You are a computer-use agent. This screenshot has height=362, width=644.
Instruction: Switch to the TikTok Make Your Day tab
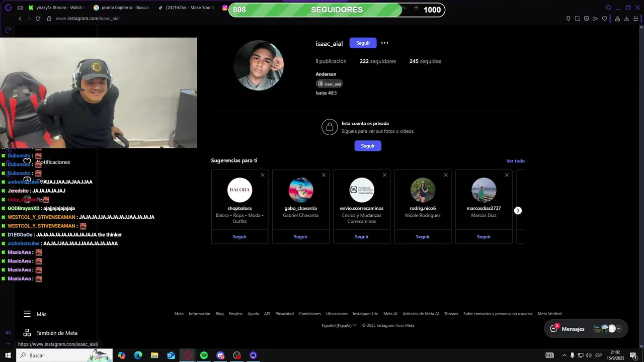coord(185,8)
